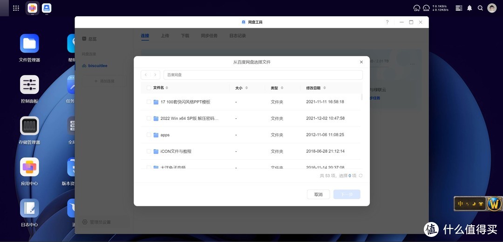
Task: Open folder 17 100套快闪风格PPT模板
Action: (x=185, y=102)
